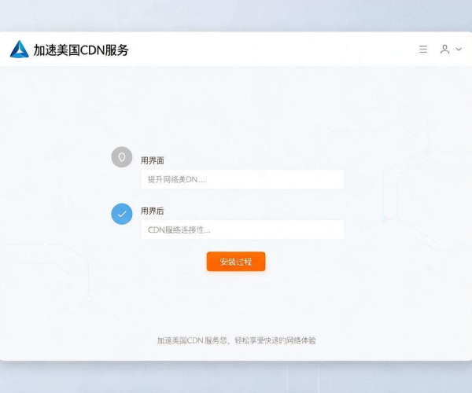Toggle the blue checkmark circle
This screenshot has height=393, width=472.
point(122,214)
